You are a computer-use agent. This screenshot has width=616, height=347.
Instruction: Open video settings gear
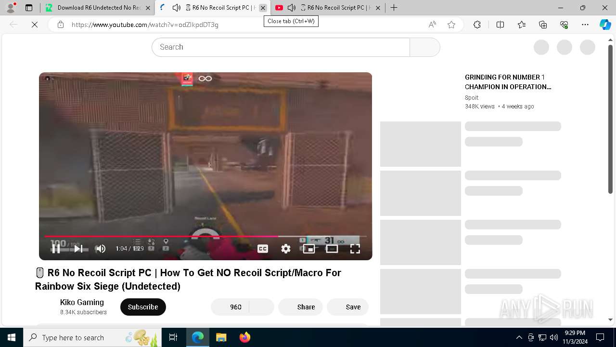pos(286,249)
